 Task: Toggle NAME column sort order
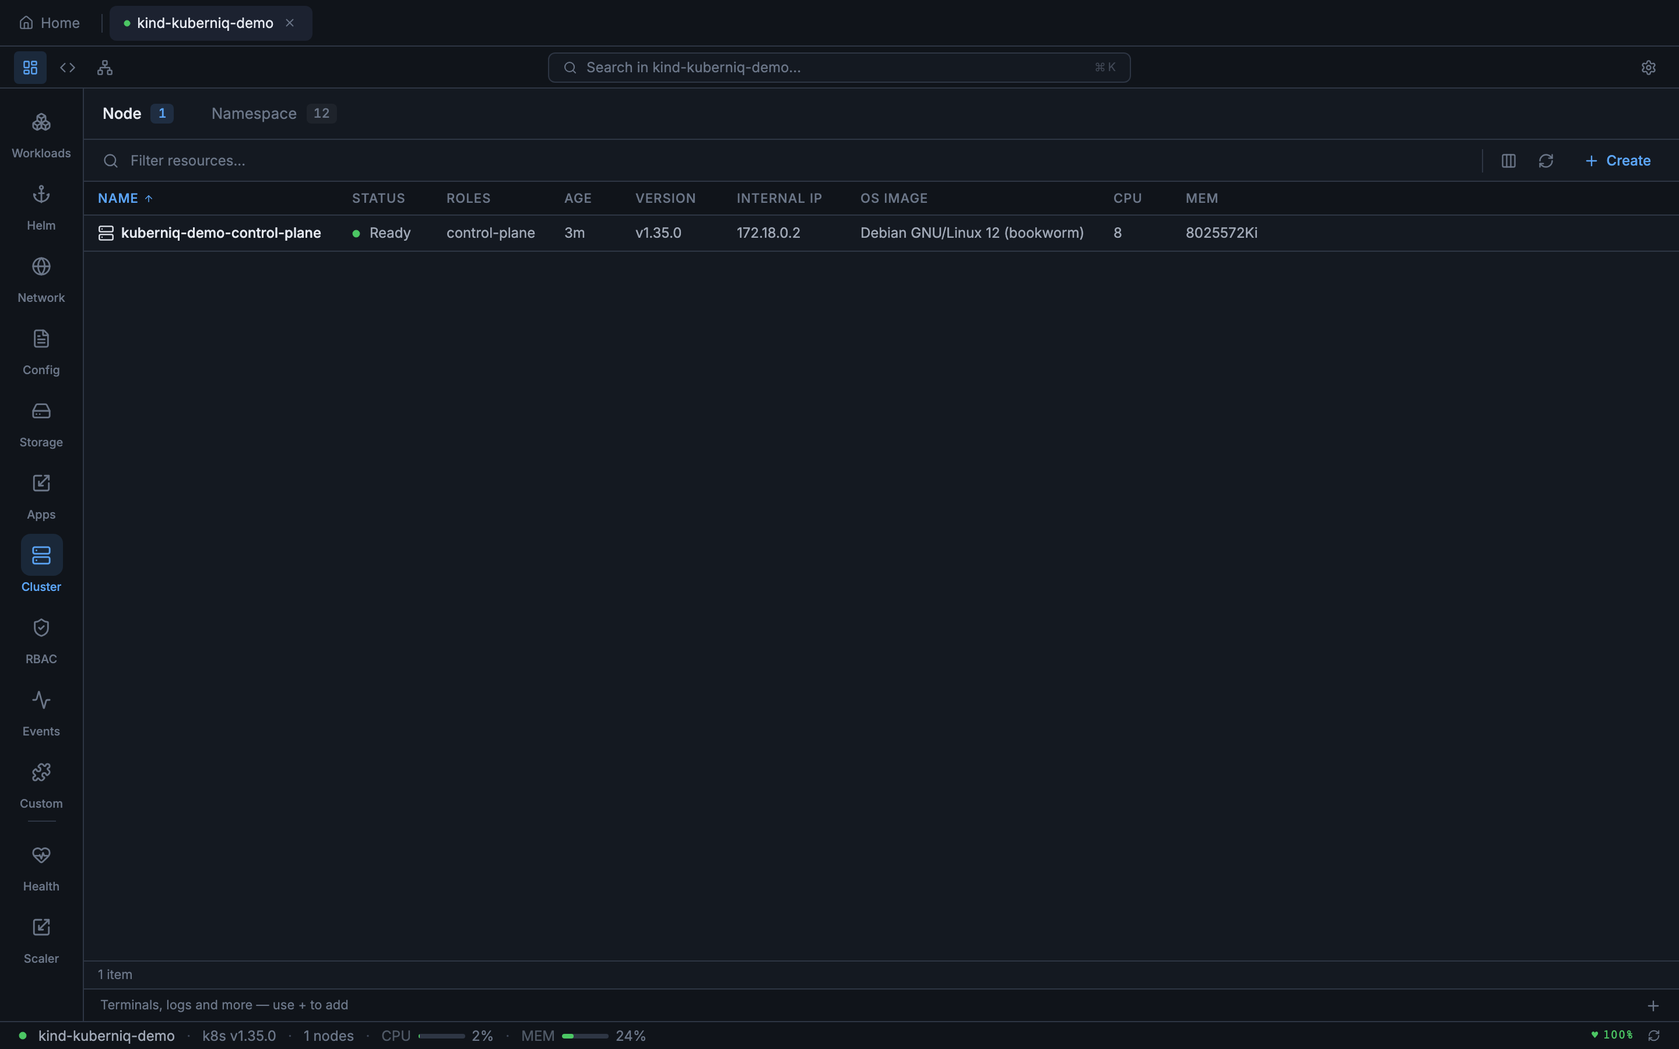coord(125,198)
